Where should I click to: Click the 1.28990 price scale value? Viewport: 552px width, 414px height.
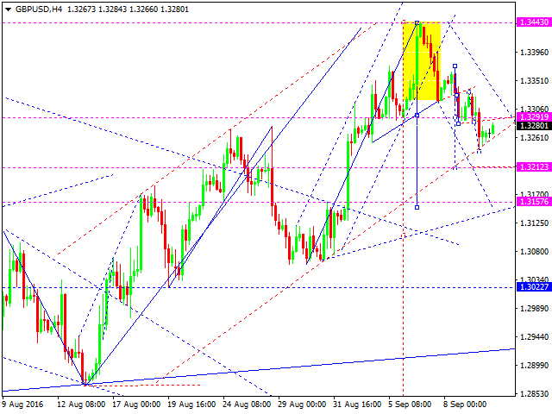click(535, 366)
